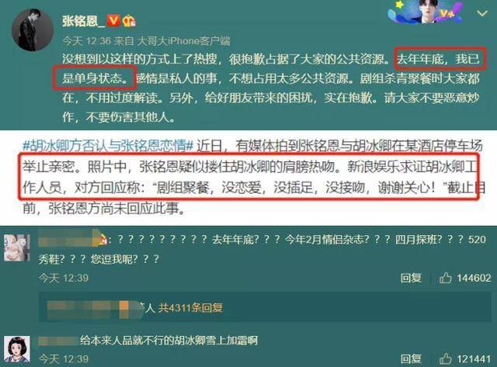Open second commenter's cartoon avatar

[17, 349]
